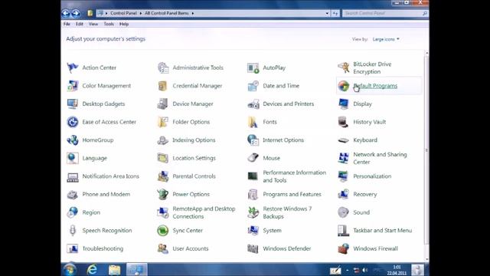Screen dimensions: 490x276
Task: Click the Power Options icon
Action: tap(163, 194)
